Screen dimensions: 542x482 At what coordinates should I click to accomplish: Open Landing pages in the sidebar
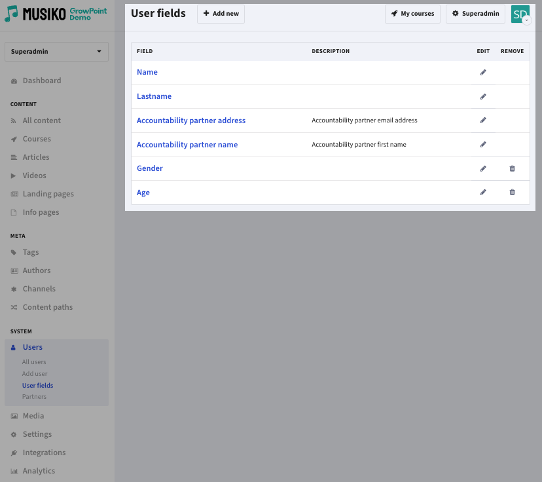[48, 194]
